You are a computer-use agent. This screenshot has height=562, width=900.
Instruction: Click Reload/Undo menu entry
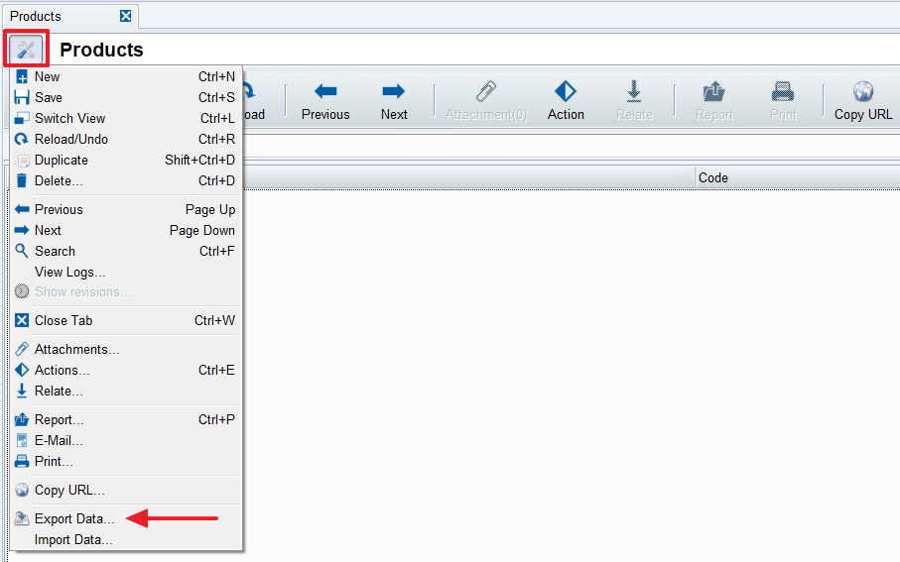pyautogui.click(x=70, y=139)
